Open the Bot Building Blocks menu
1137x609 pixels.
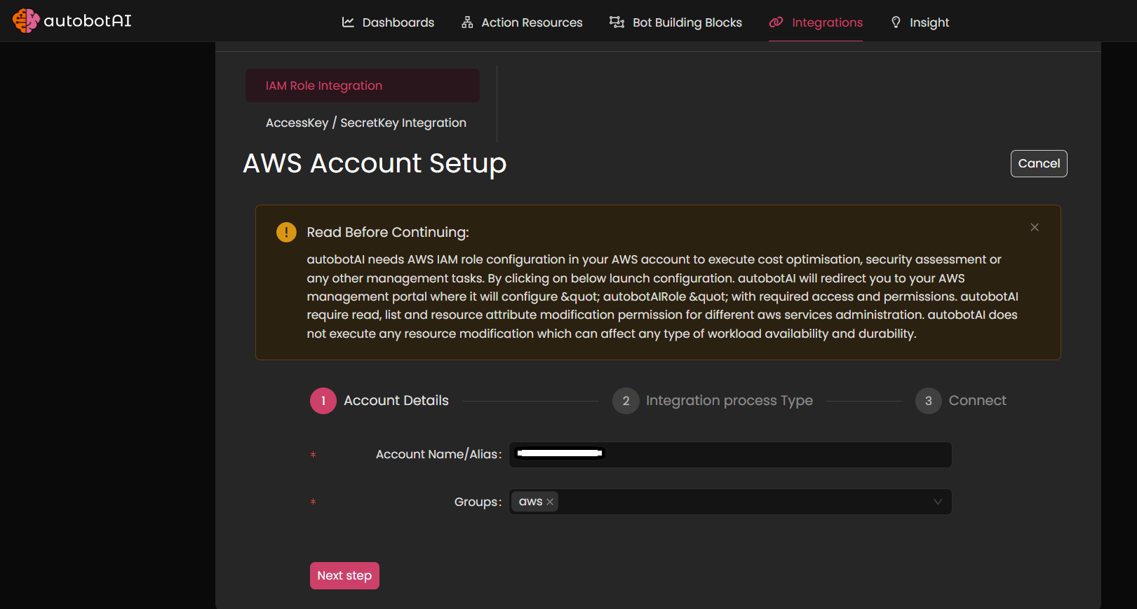(676, 22)
